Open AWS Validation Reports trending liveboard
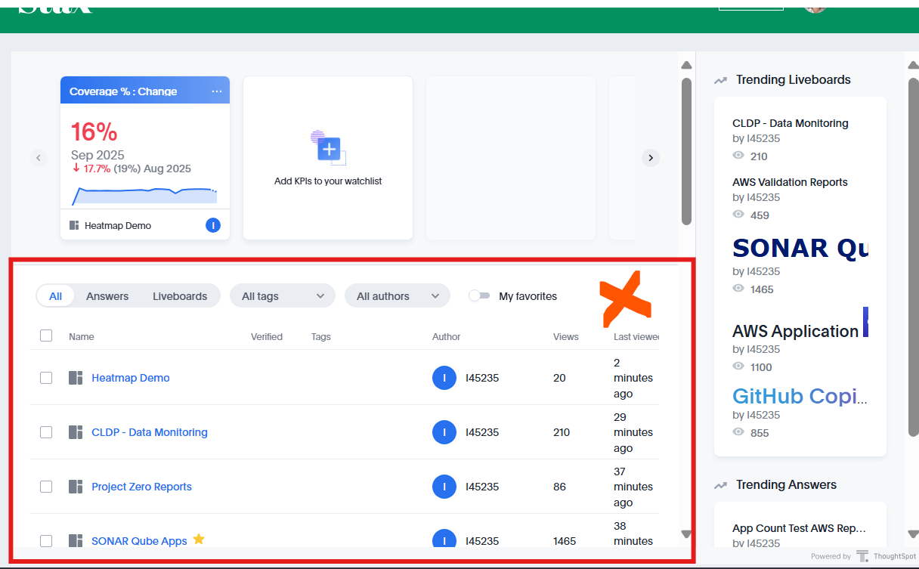This screenshot has width=919, height=569. pos(790,182)
